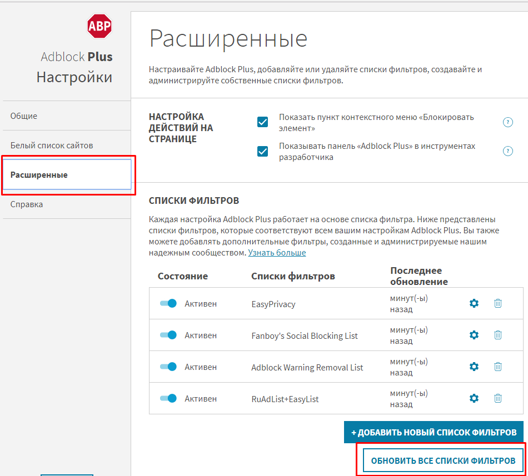Screen dimensions: 528x476
Task: Click the Adblock Plus title text
Action: [x=77, y=57]
